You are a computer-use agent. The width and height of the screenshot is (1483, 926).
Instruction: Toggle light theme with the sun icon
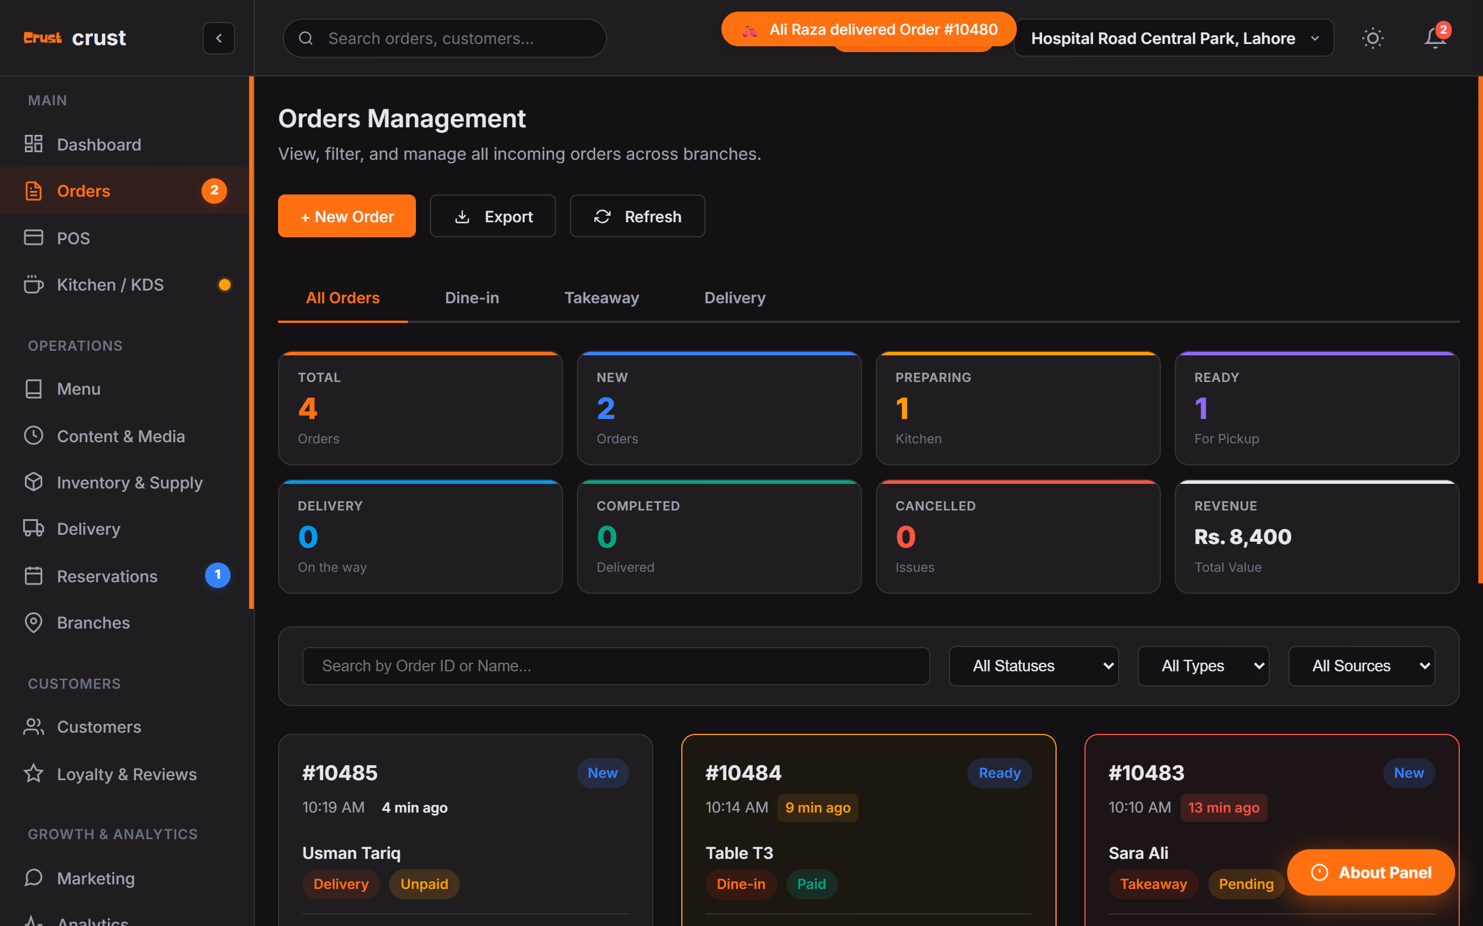click(1373, 38)
